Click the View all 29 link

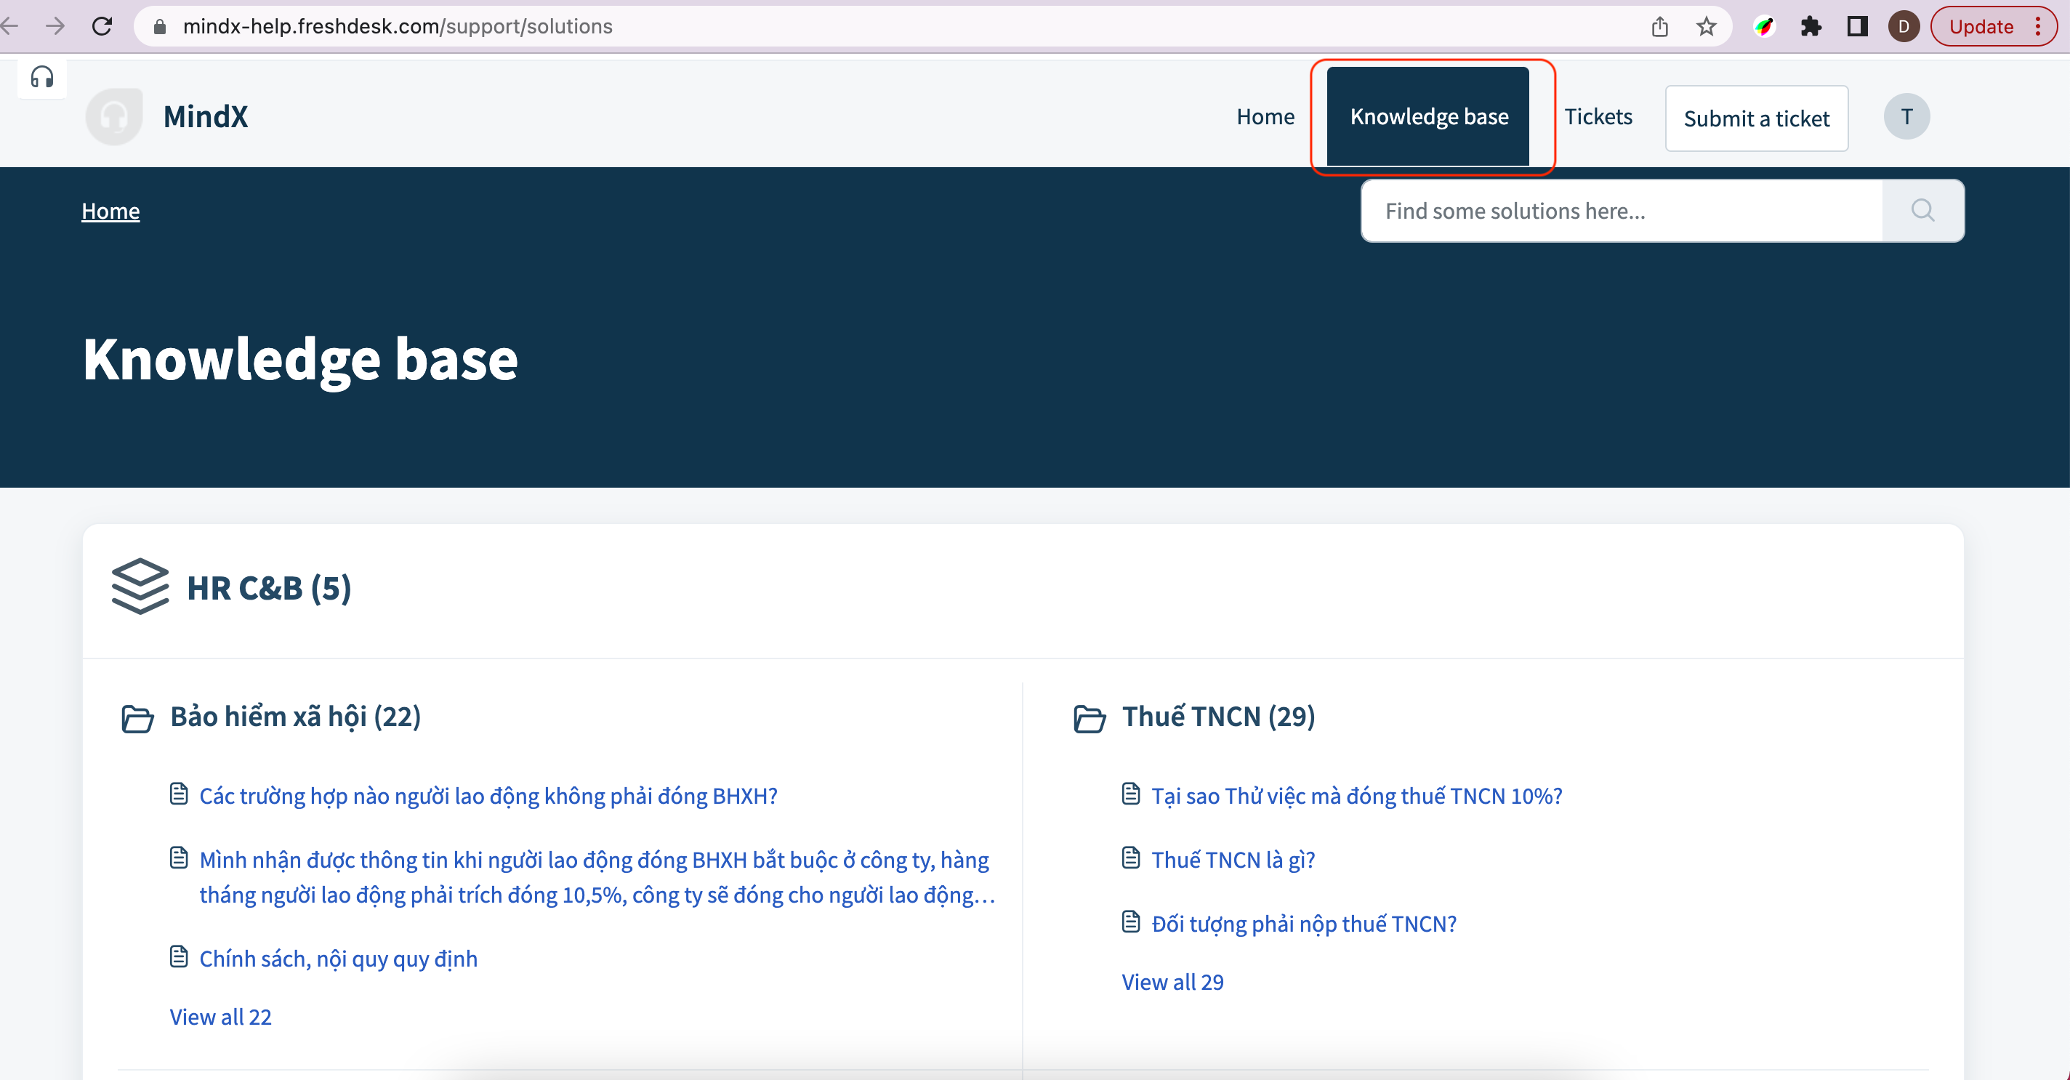click(x=1172, y=982)
